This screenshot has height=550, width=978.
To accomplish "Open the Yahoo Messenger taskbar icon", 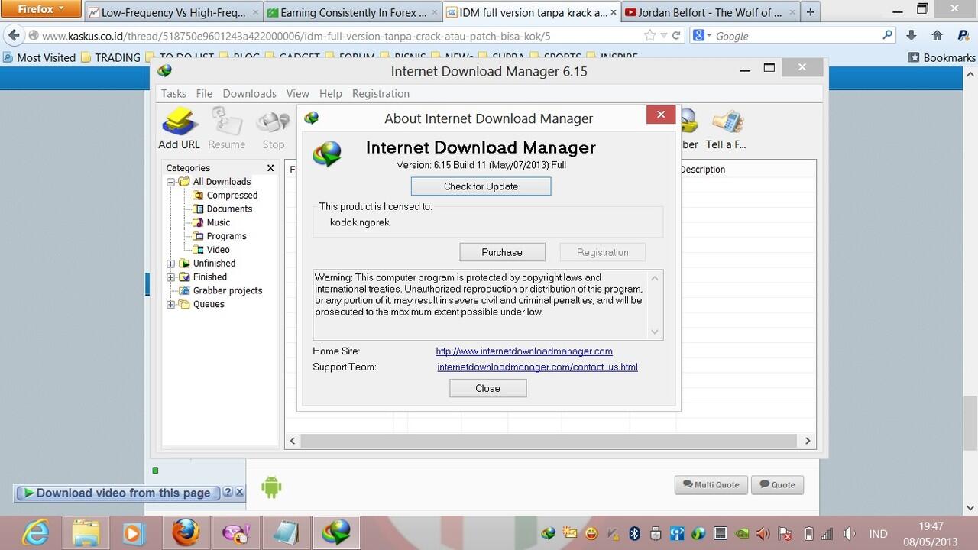I will pyautogui.click(x=235, y=532).
